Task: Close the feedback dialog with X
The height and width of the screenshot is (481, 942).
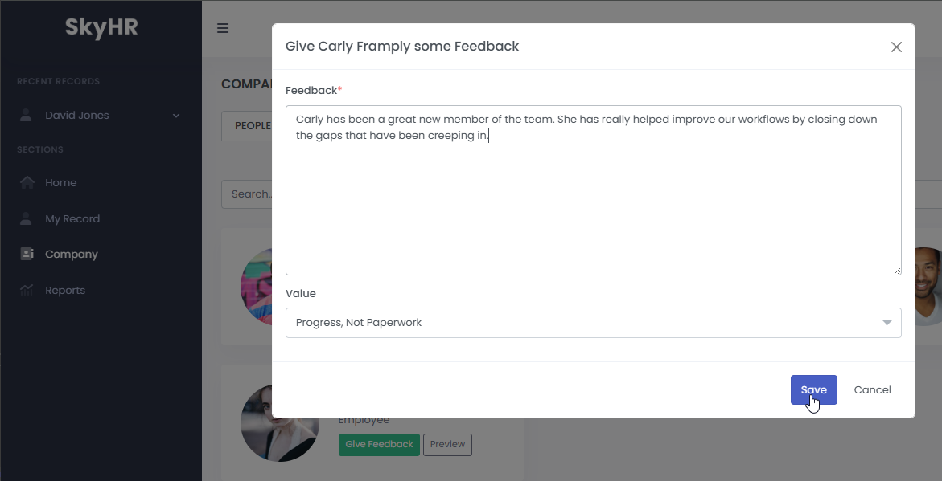Action: 896,47
